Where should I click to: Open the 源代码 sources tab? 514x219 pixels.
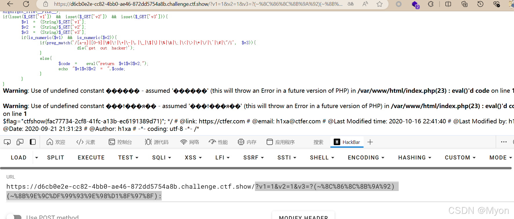[157, 142]
